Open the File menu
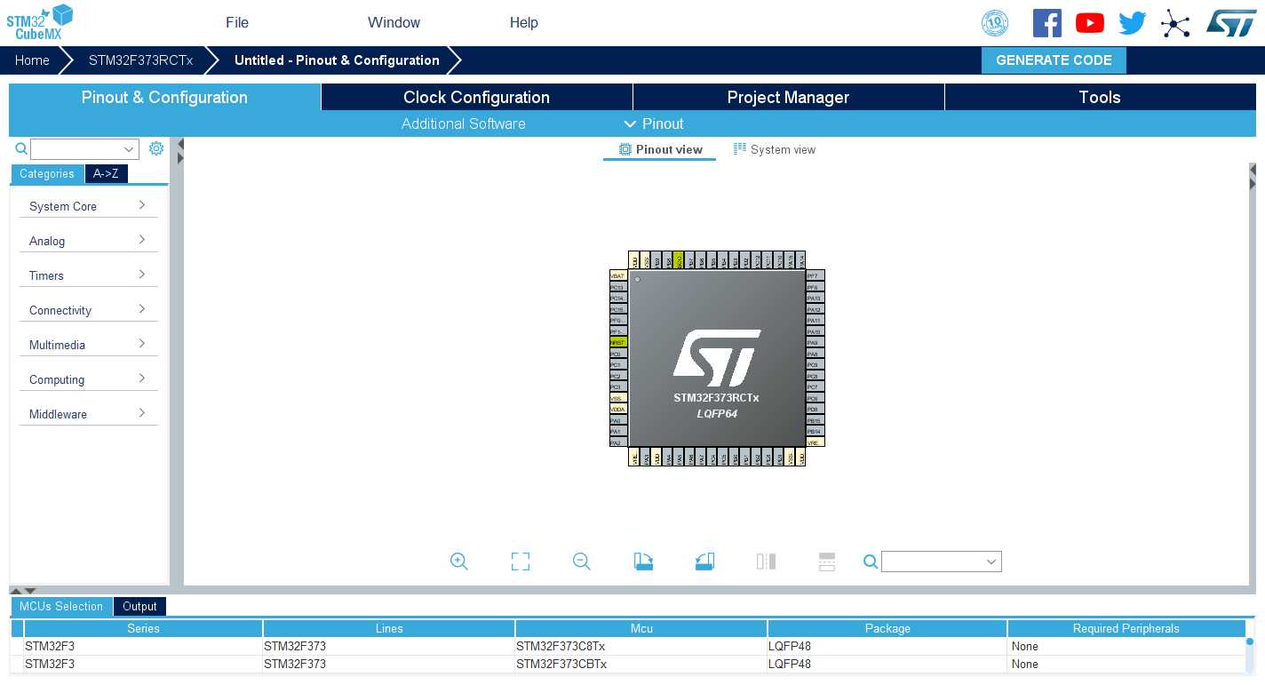The height and width of the screenshot is (685, 1265). pos(237,23)
